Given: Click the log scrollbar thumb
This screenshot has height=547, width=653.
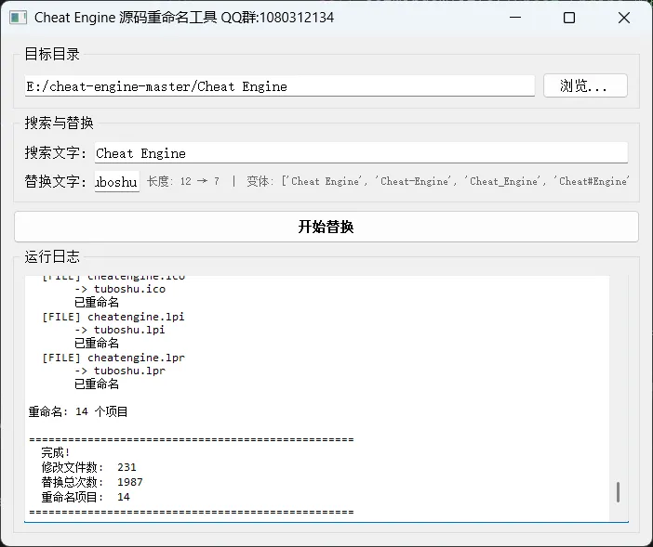Looking at the screenshot, I should (618, 491).
